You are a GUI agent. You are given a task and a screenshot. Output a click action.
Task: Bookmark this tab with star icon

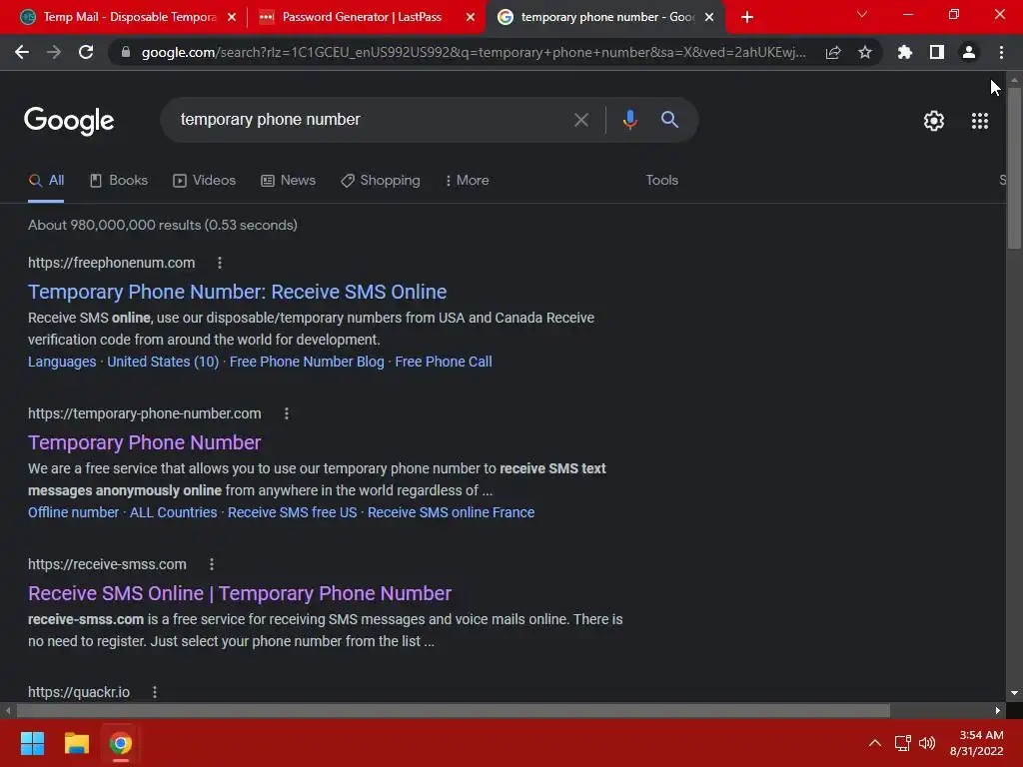pos(865,52)
